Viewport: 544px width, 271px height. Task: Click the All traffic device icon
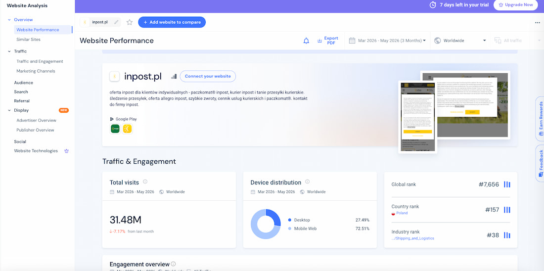pos(498,41)
